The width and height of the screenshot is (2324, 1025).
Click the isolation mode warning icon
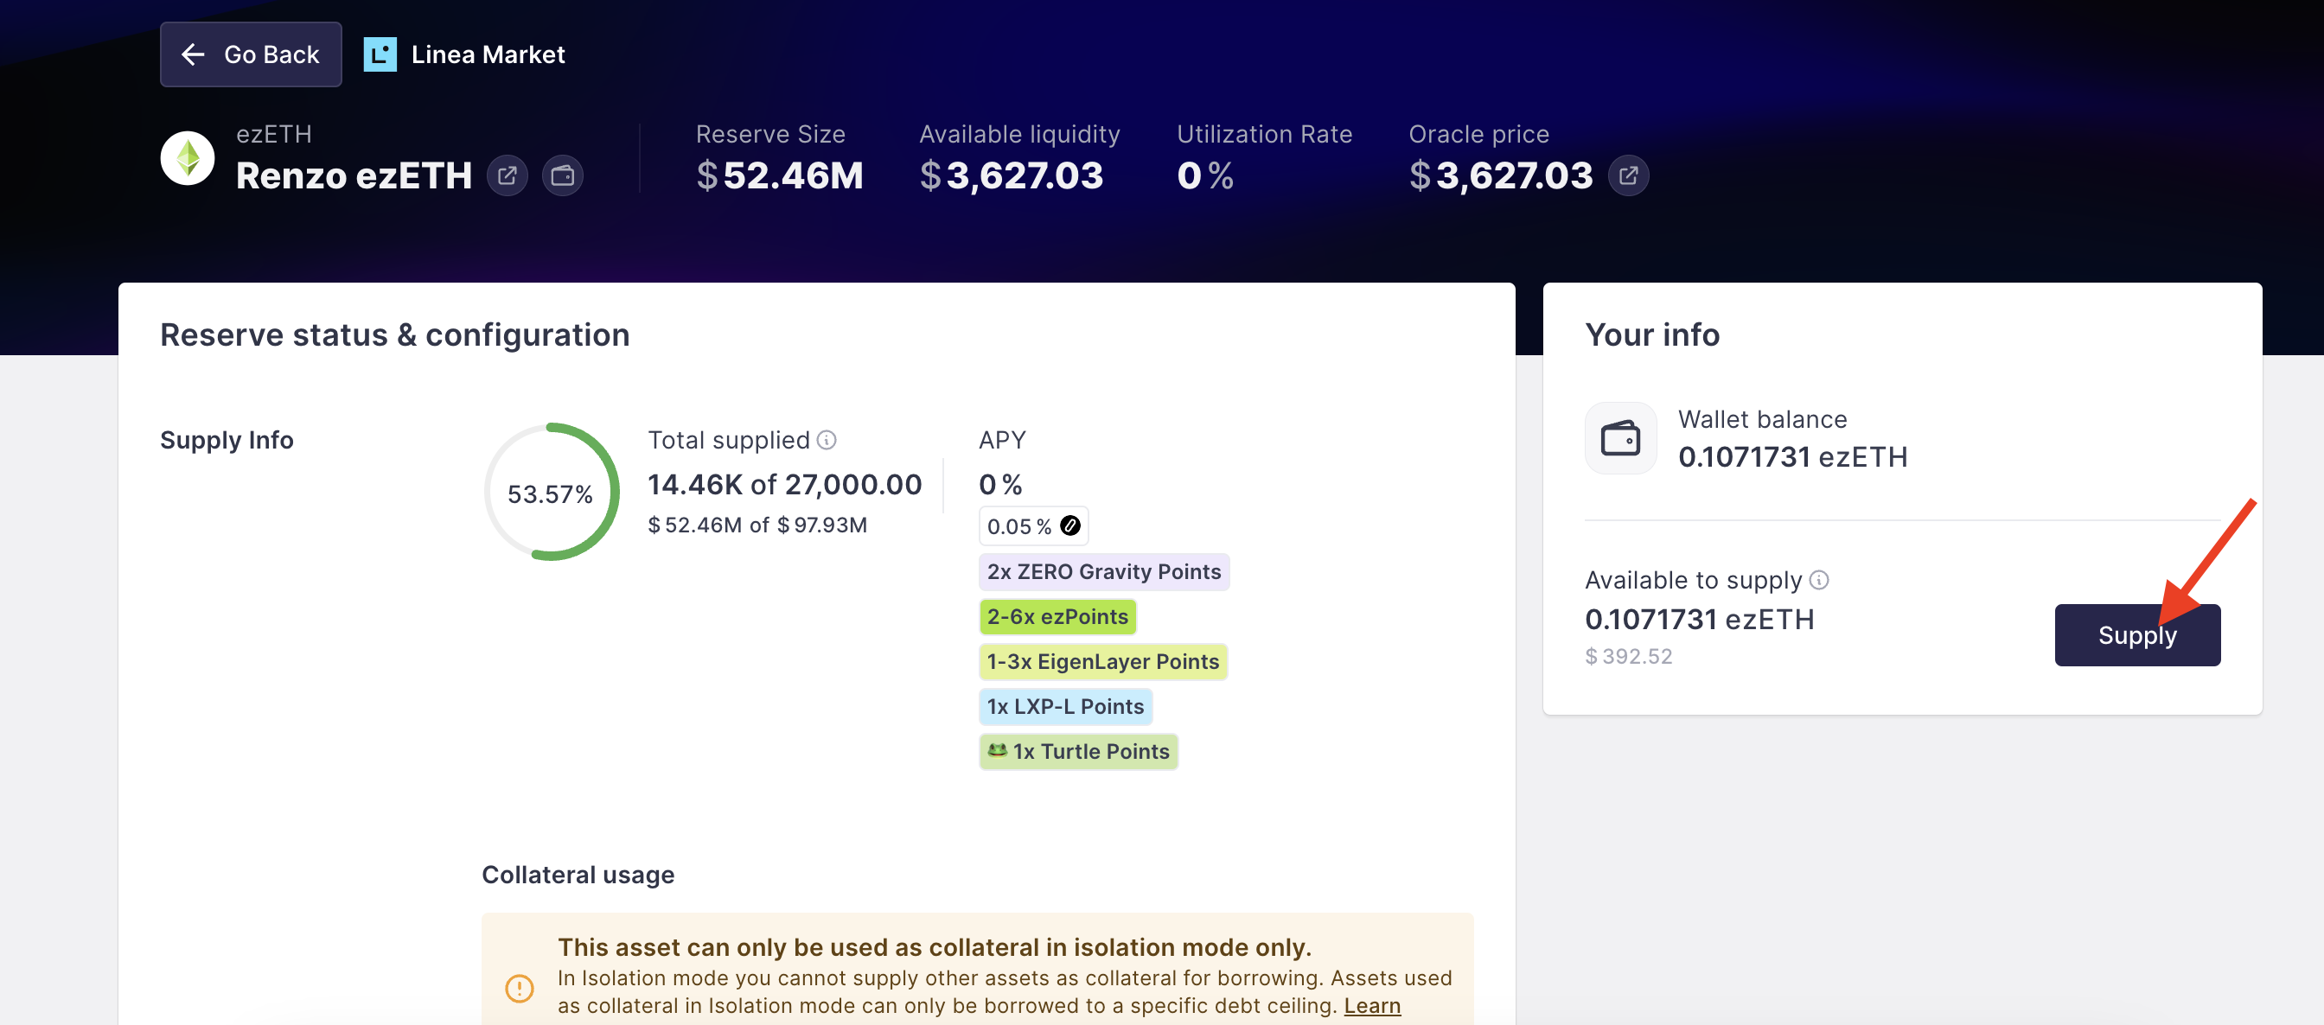[x=519, y=988]
